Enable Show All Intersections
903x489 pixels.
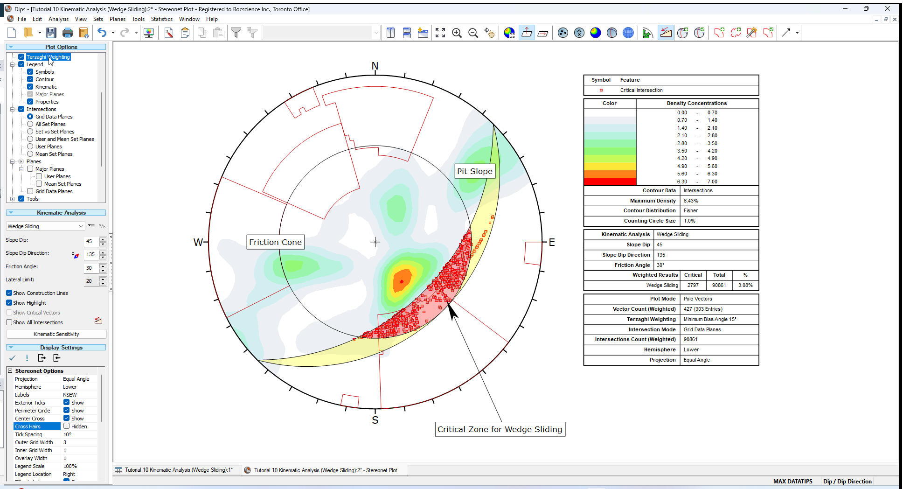coord(9,322)
